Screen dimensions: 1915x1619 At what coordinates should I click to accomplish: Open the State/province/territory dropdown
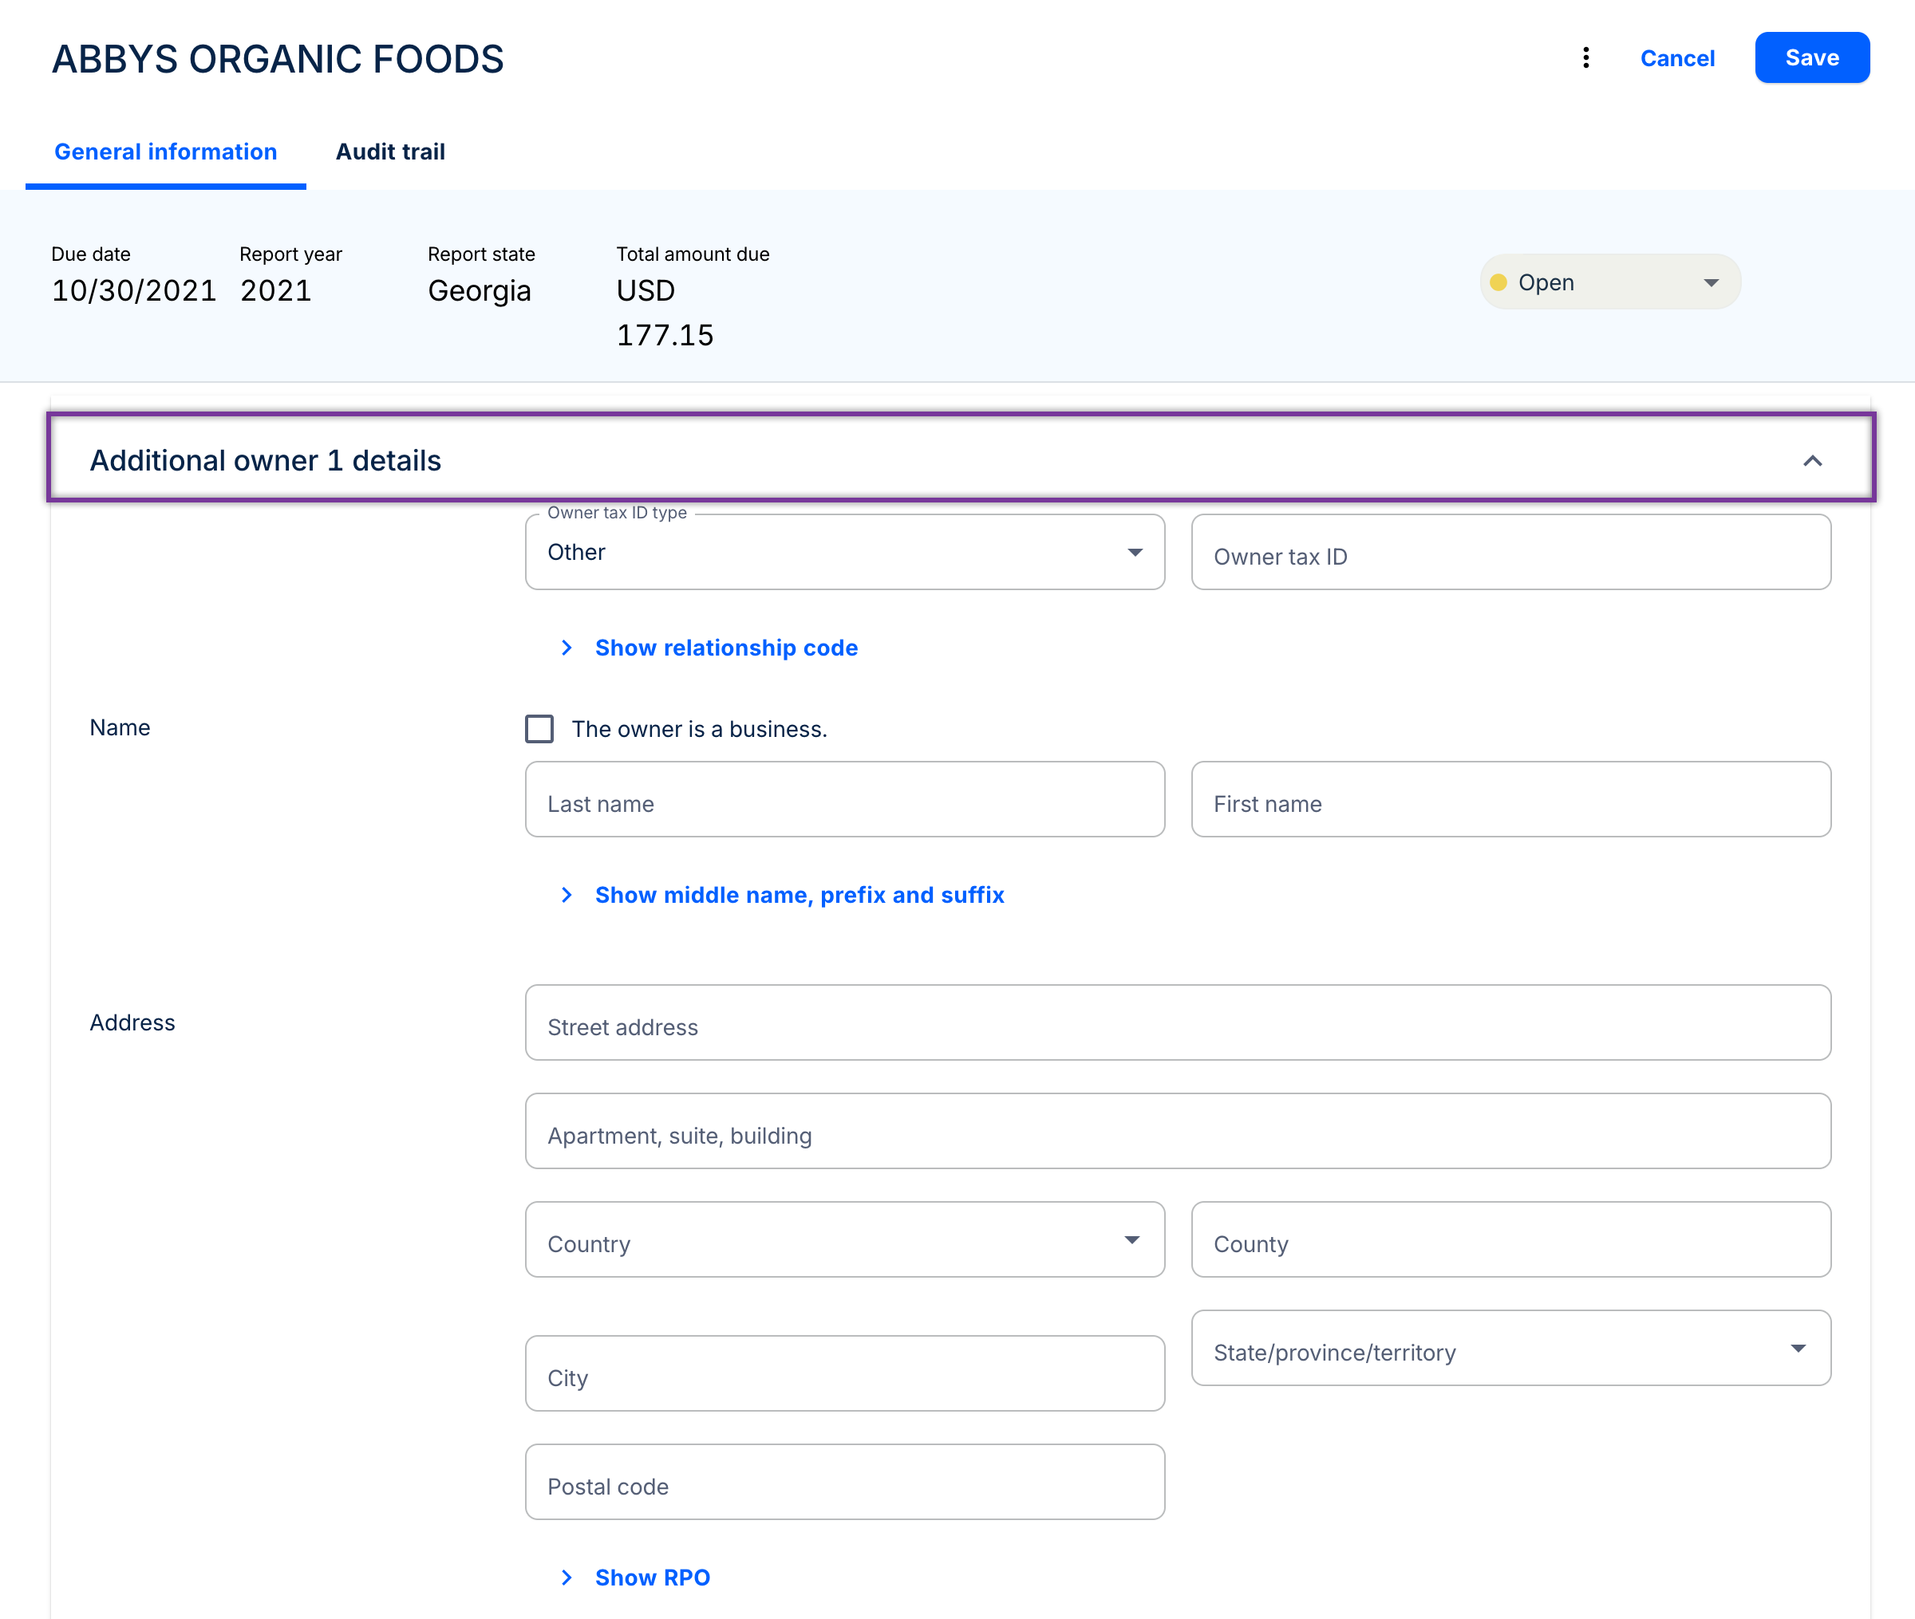point(1510,1349)
